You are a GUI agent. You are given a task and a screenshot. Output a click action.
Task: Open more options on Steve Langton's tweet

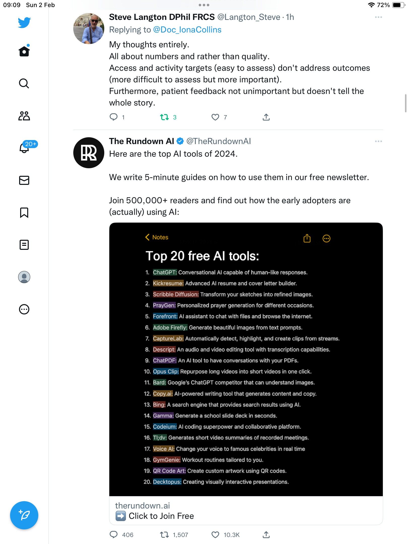pyautogui.click(x=379, y=17)
